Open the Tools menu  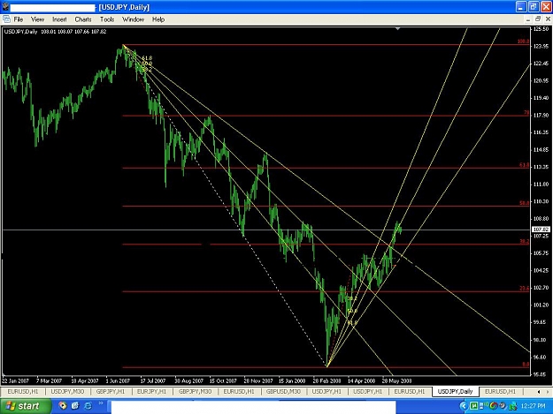(107, 19)
